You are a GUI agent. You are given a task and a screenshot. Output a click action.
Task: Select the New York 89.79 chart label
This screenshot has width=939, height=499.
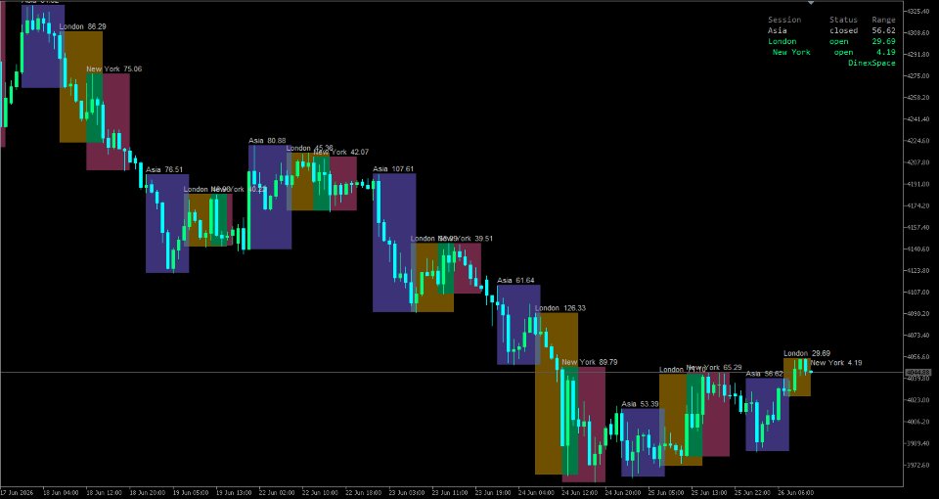(589, 362)
